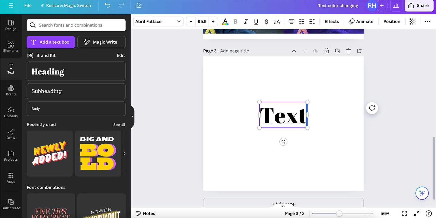436x218 pixels.
Task: Open the transparency checkerboard icon
Action: tap(412, 21)
